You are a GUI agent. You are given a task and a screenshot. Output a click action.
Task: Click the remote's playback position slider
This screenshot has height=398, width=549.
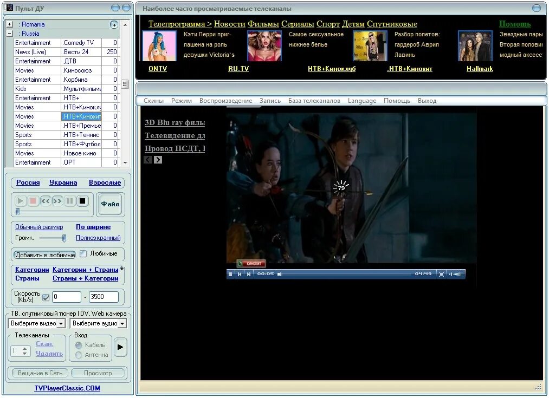click(52, 211)
